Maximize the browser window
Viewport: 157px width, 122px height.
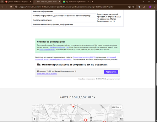coord(149,2)
